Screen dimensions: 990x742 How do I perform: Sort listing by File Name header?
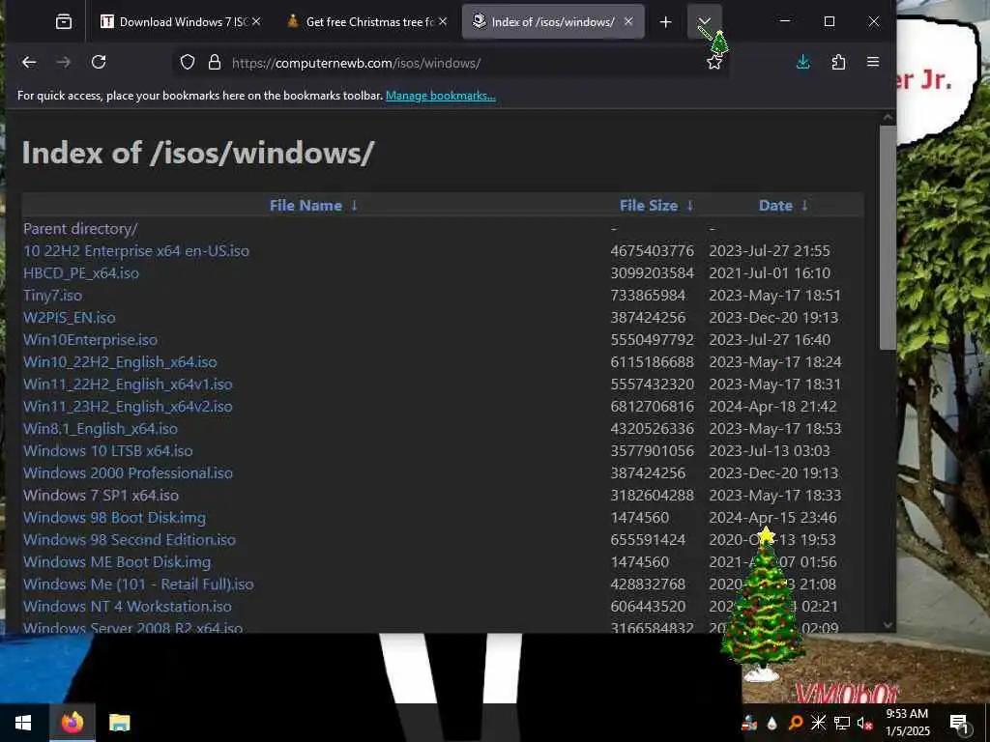[x=306, y=206]
